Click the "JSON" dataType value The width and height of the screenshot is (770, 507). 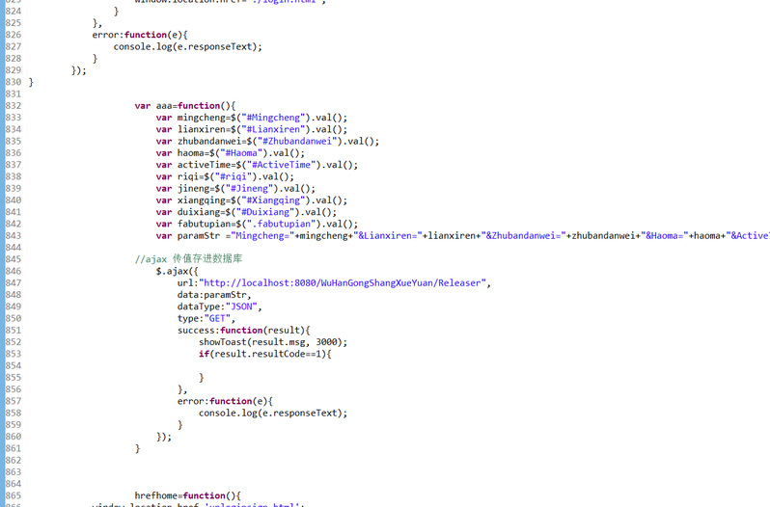pos(241,307)
